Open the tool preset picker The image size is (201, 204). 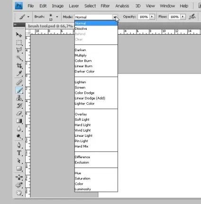click(24, 17)
